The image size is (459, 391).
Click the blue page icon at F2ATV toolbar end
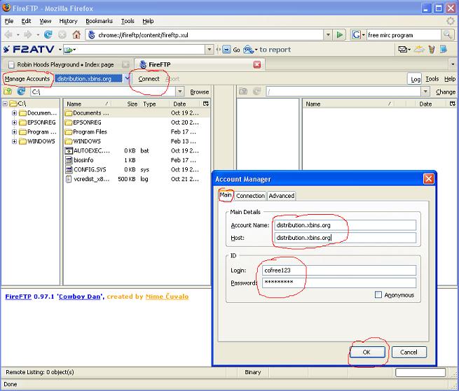click(444, 50)
